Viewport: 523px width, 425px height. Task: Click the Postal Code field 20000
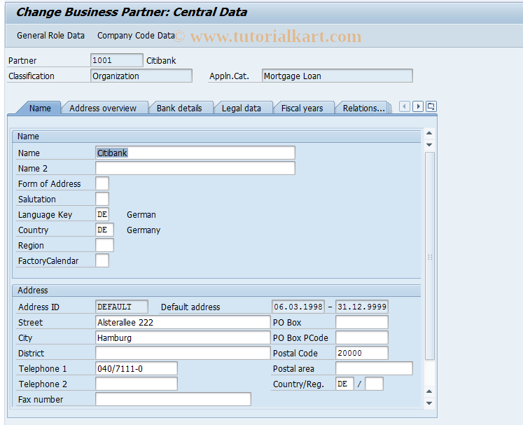pyautogui.click(x=362, y=353)
